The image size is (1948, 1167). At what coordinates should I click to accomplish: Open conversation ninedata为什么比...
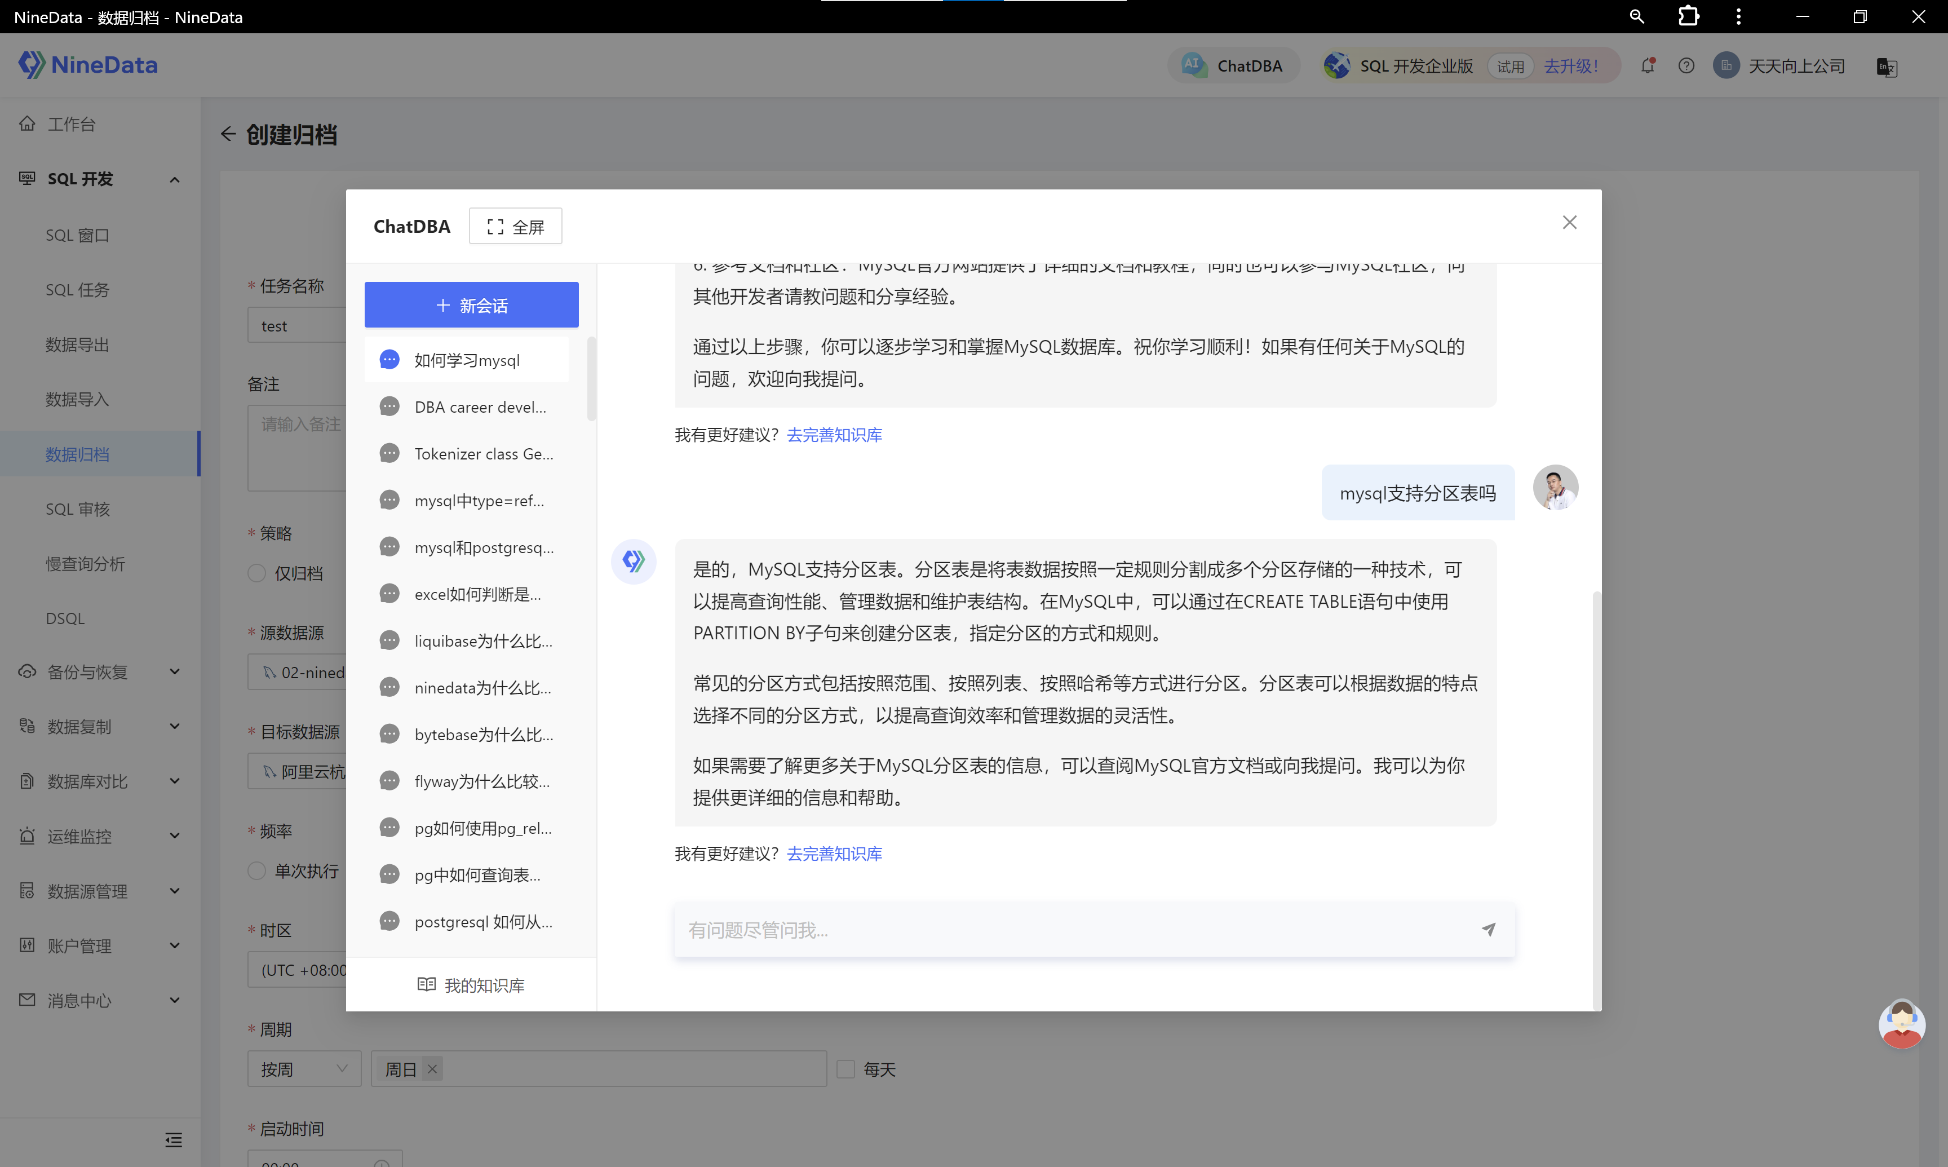coord(467,687)
